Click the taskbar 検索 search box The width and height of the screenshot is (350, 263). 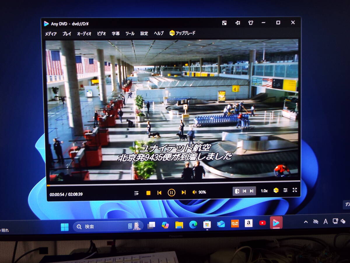click(108, 226)
